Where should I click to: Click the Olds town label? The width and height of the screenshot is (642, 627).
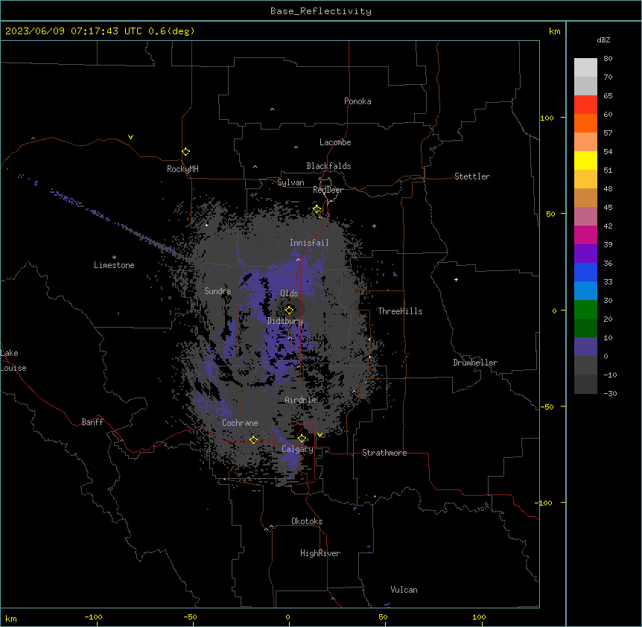tap(289, 293)
